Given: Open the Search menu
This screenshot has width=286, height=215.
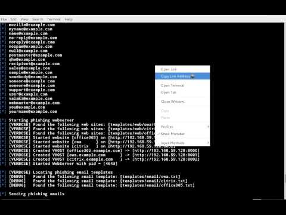Looking at the screenshot, I should coord(38,19).
